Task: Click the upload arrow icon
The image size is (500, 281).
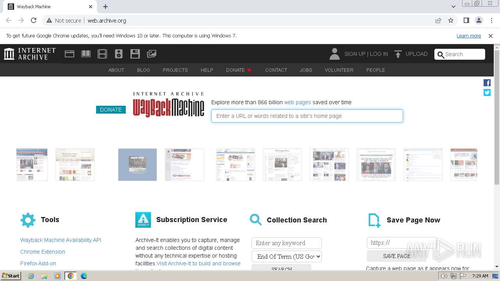Action: pyautogui.click(x=398, y=54)
